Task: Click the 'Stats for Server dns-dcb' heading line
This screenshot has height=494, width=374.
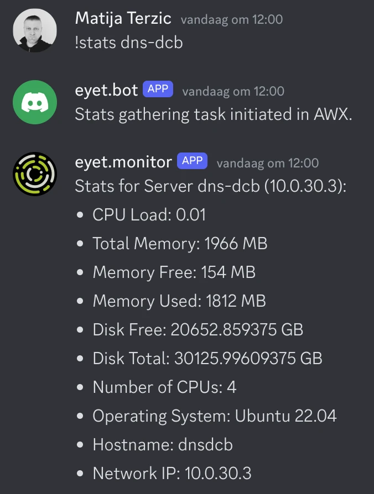Action: tap(211, 186)
